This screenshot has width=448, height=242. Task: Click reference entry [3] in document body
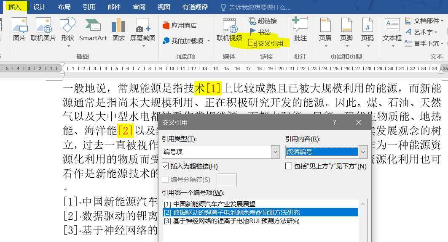110,230
